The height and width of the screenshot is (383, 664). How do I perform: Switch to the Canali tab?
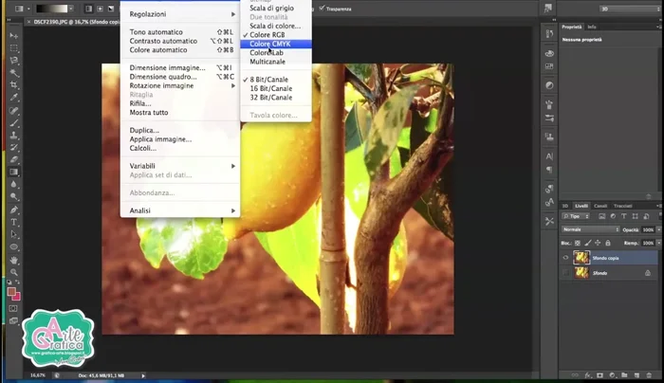pos(600,205)
